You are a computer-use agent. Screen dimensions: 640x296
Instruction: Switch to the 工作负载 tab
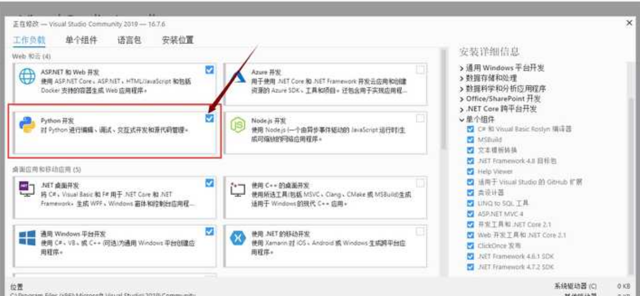click(x=29, y=40)
